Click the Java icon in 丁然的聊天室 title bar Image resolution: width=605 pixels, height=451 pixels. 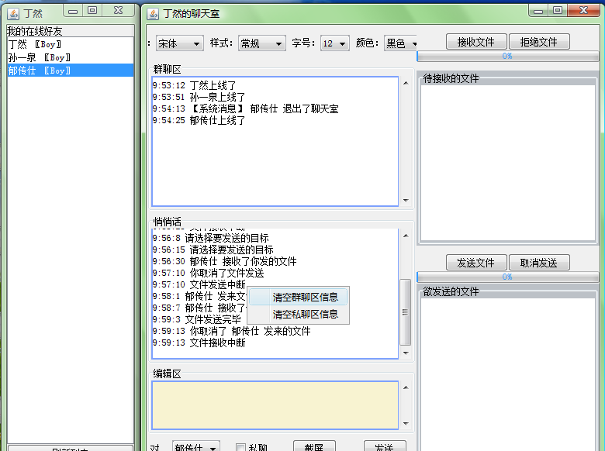pos(153,14)
